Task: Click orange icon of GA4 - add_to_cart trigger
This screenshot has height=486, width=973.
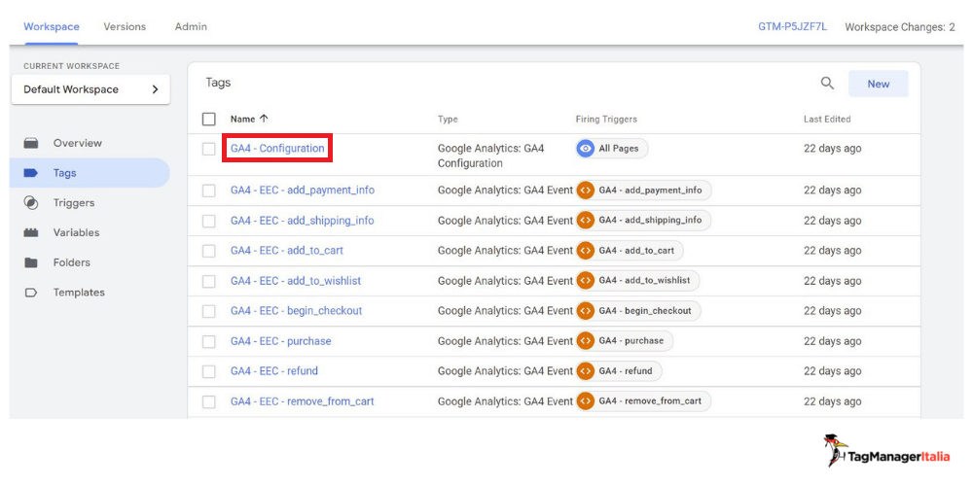Action: coord(585,251)
